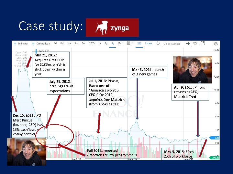Click the go arrow next to symbol field
The height and width of the screenshot is (174, 233).
tap(188, 43)
